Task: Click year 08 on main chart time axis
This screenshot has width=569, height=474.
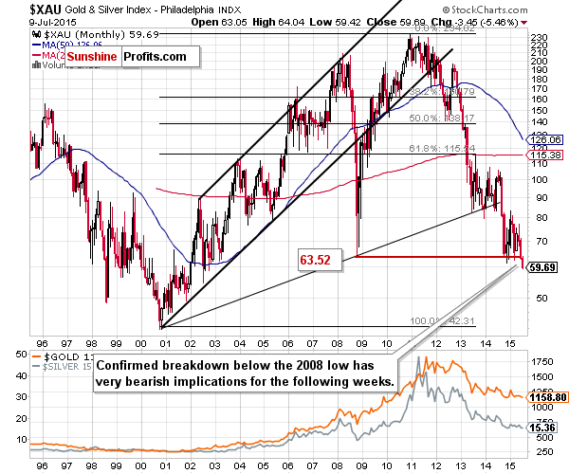Action: click(338, 344)
